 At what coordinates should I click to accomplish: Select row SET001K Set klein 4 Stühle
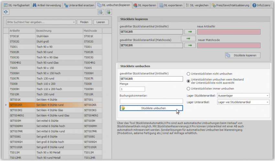(x=55, y=99)
